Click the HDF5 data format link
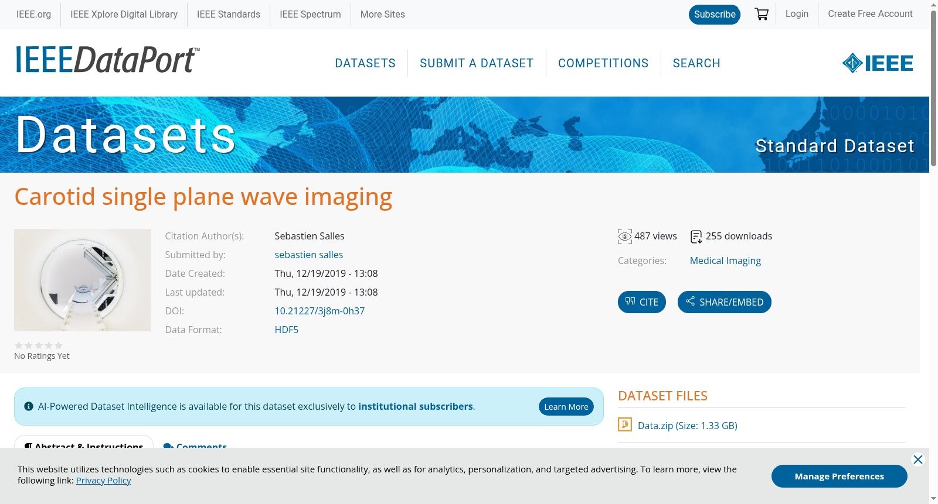Viewport: 938px width, 504px height. tap(287, 330)
